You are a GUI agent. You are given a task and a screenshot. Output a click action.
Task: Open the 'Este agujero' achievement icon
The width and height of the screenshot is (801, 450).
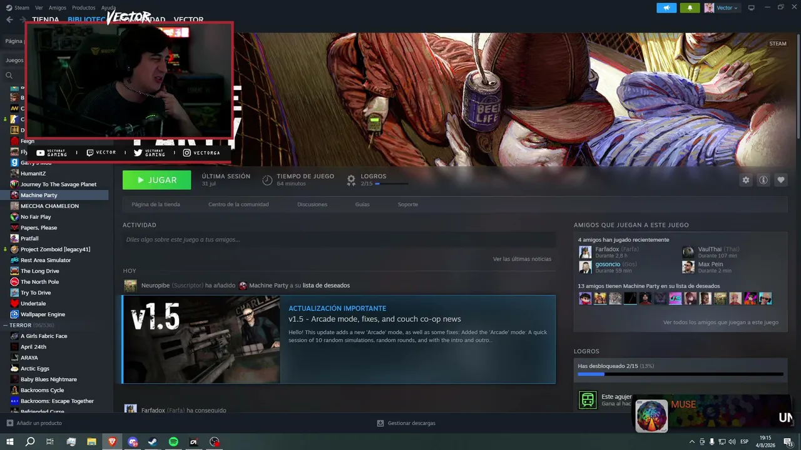(x=588, y=400)
